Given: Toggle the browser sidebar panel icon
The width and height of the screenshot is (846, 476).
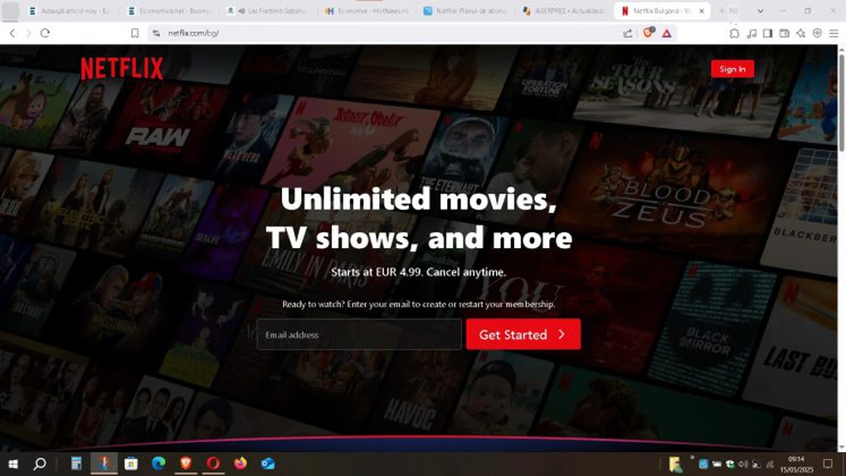Looking at the screenshot, I should pos(767,33).
